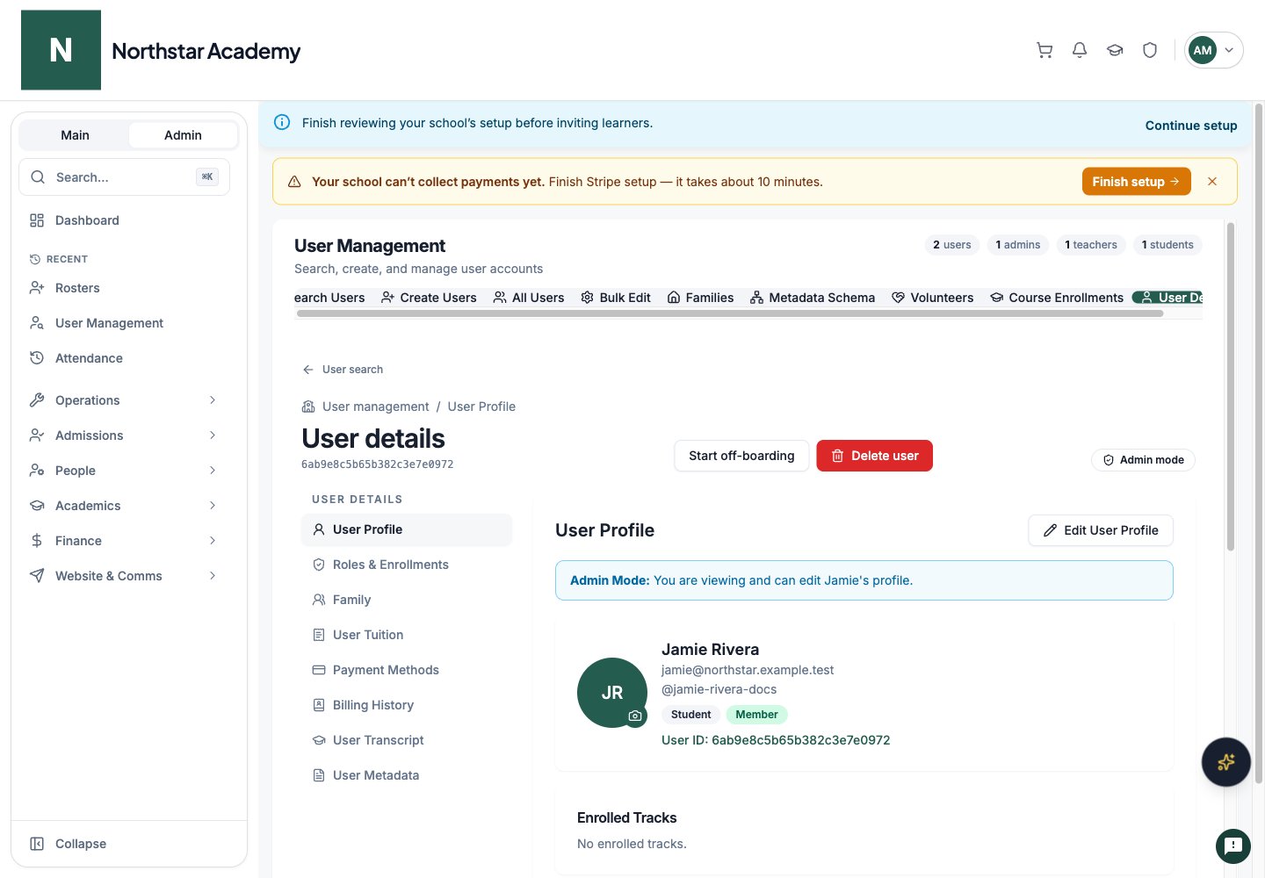Click the Member badge

pos(756,715)
